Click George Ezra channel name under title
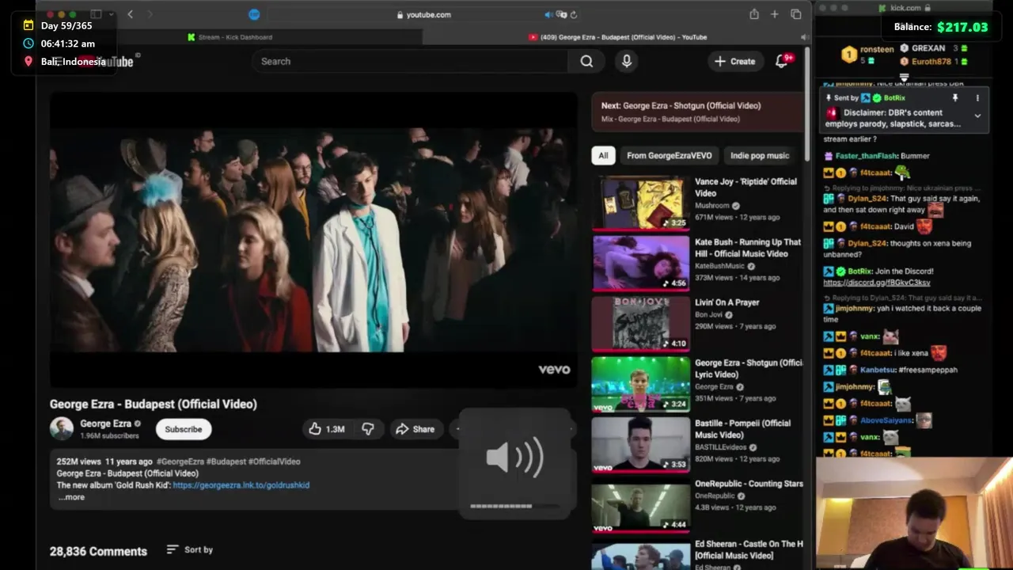 (x=105, y=424)
